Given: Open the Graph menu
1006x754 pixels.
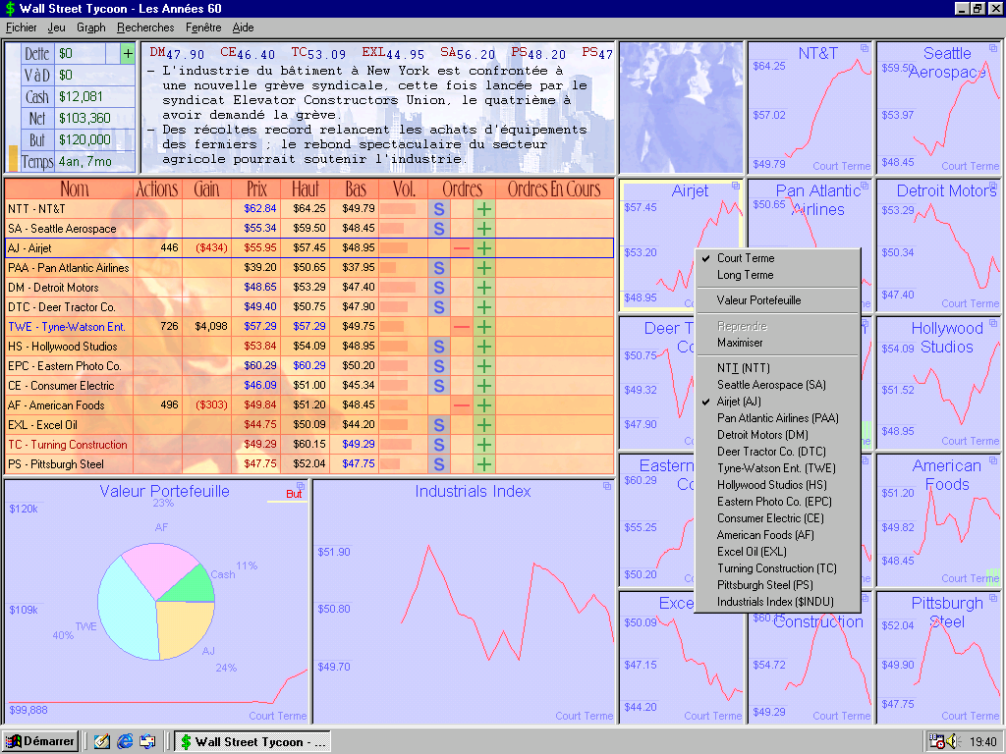Looking at the screenshot, I should (91, 27).
